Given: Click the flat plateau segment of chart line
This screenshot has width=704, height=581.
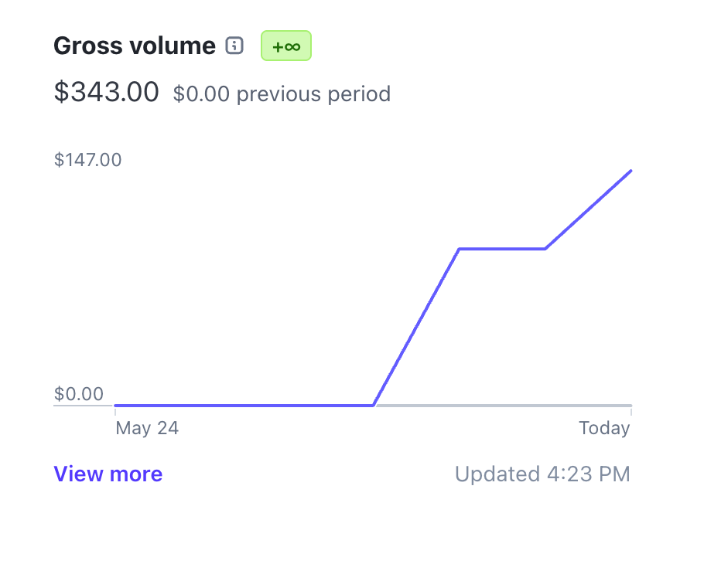Looking at the screenshot, I should coord(502,249).
